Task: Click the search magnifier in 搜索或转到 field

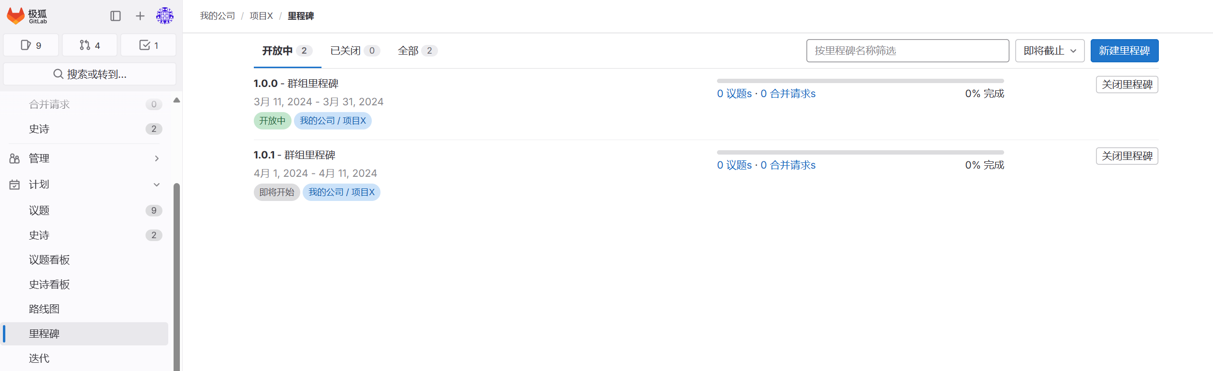Action: coord(58,73)
